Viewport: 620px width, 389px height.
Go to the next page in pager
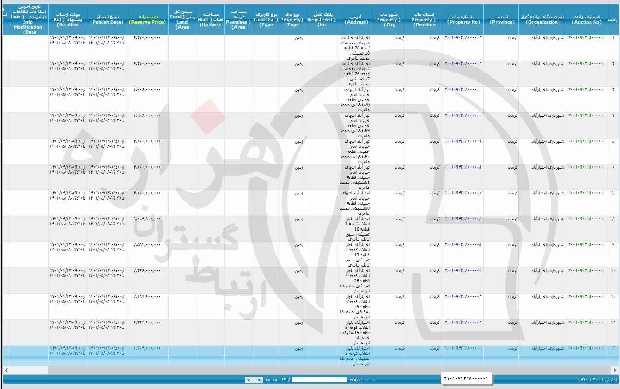(x=275, y=380)
